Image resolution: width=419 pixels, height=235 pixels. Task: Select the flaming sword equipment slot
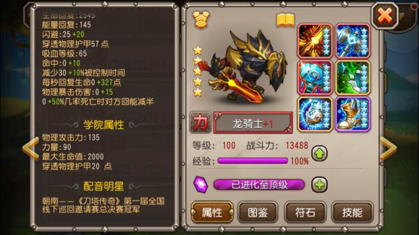[x=315, y=41]
